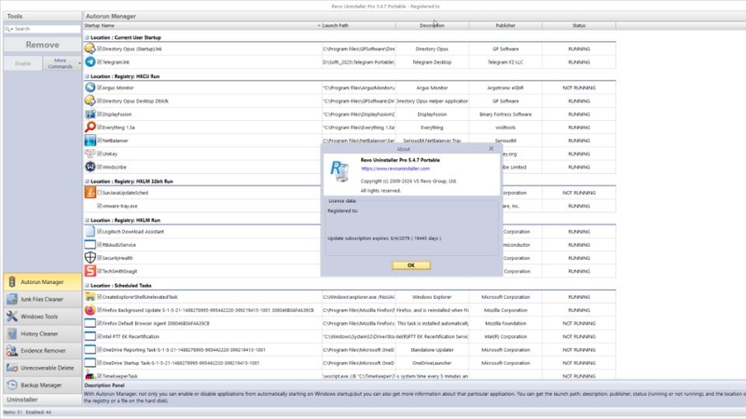Toggle the Intel PTT EK Recertification checkbox
Image resolution: width=746 pixels, height=419 pixels.
[x=100, y=336]
